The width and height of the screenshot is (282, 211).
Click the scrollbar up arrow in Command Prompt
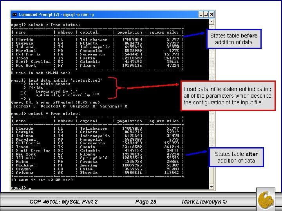coord(211,22)
